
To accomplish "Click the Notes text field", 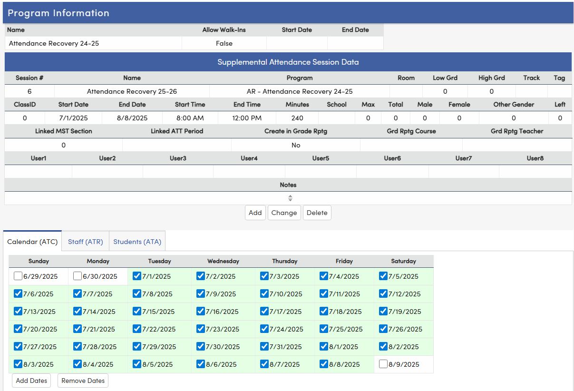I will click(x=288, y=198).
